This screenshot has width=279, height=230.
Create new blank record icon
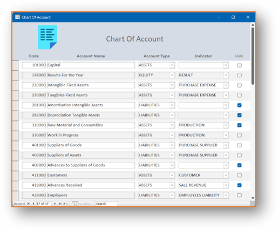pyautogui.click(x=65, y=204)
